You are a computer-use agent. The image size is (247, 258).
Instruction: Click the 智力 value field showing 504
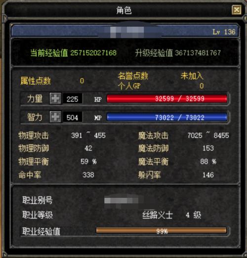tap(72, 117)
